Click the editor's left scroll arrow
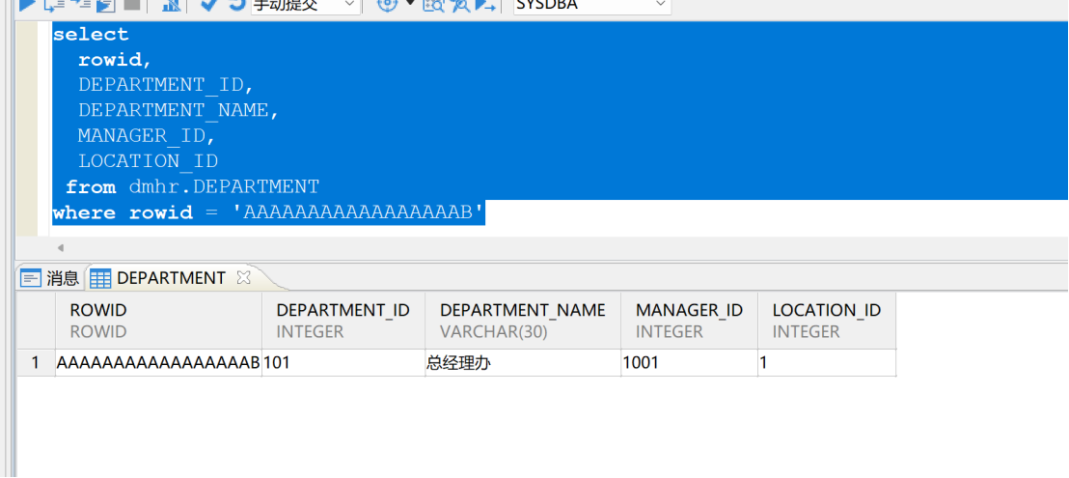 click(60, 247)
